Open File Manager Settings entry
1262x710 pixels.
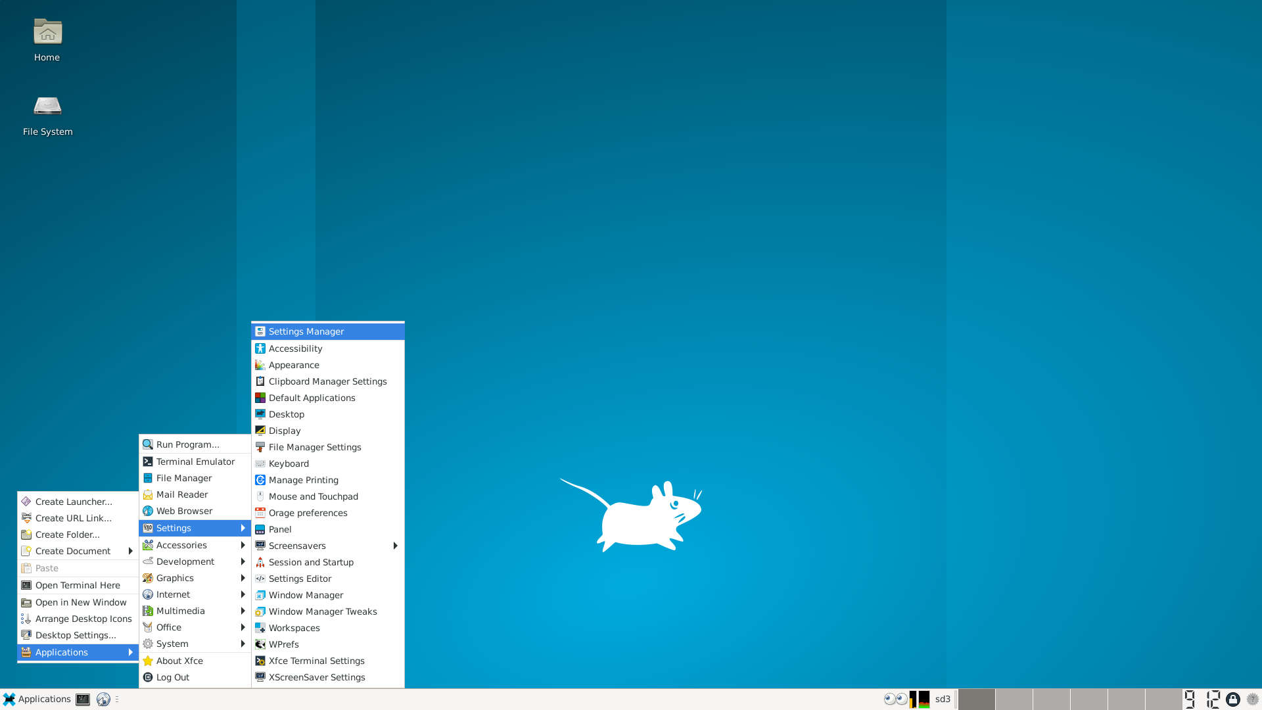[327, 447]
